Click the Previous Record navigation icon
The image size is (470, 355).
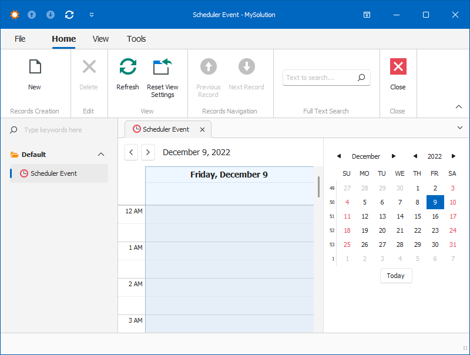tap(208, 66)
